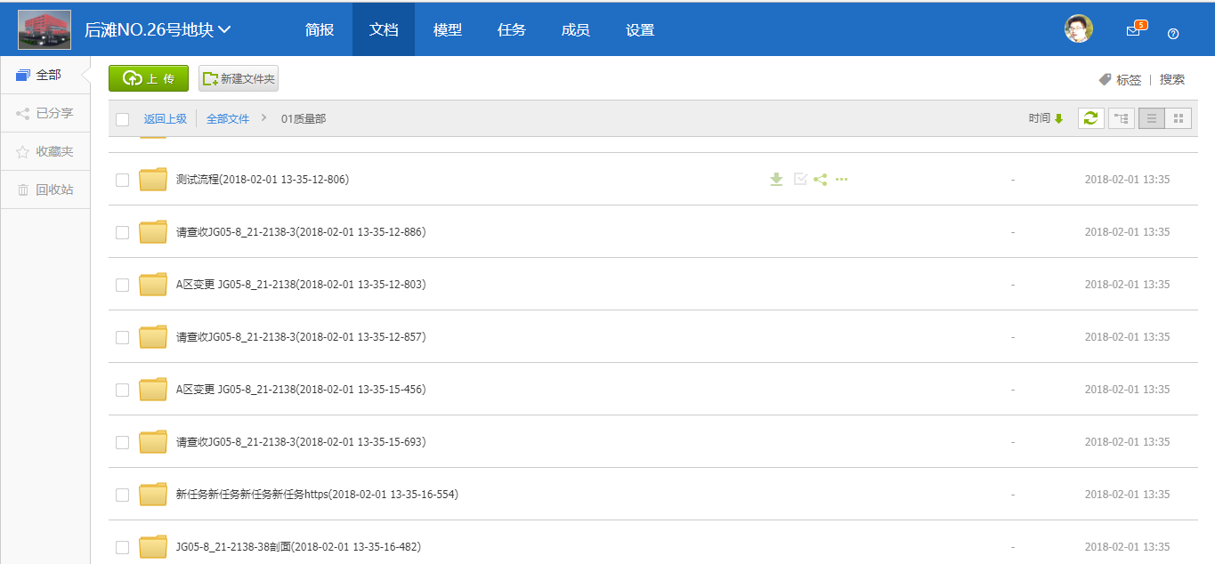Refresh the file list
Screen dimensions: 1215x564
tap(1090, 117)
